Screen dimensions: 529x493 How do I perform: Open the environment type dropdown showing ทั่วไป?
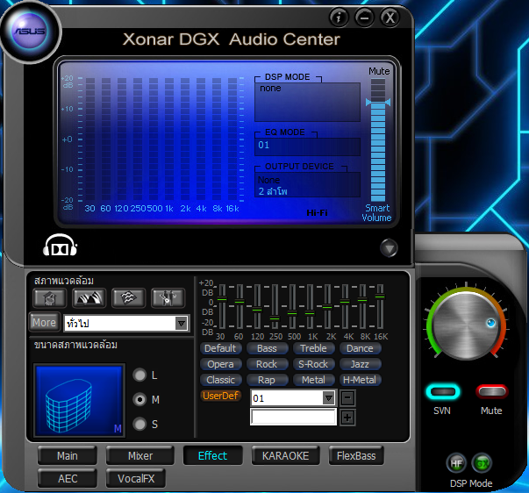(x=126, y=324)
